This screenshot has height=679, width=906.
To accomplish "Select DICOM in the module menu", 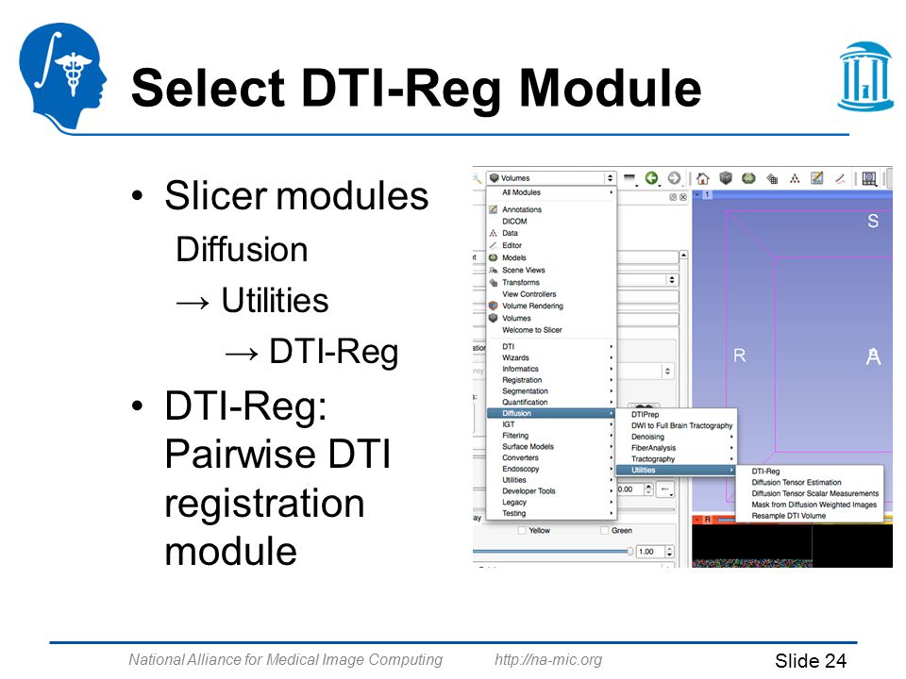I will coord(551,221).
